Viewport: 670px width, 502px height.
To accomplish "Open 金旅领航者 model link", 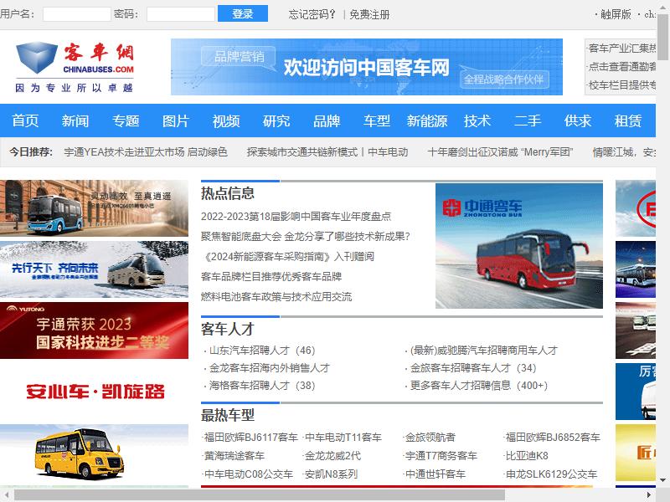I will click(430, 437).
